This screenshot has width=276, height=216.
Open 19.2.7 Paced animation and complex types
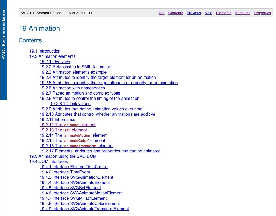tap(80, 93)
